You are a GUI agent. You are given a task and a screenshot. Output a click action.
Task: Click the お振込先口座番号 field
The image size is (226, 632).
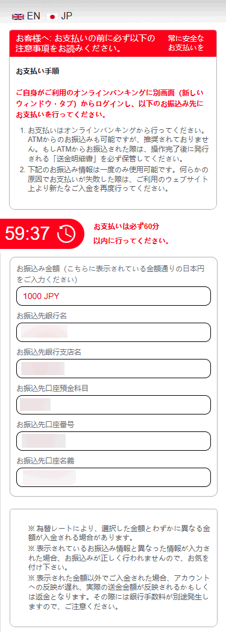113,441
